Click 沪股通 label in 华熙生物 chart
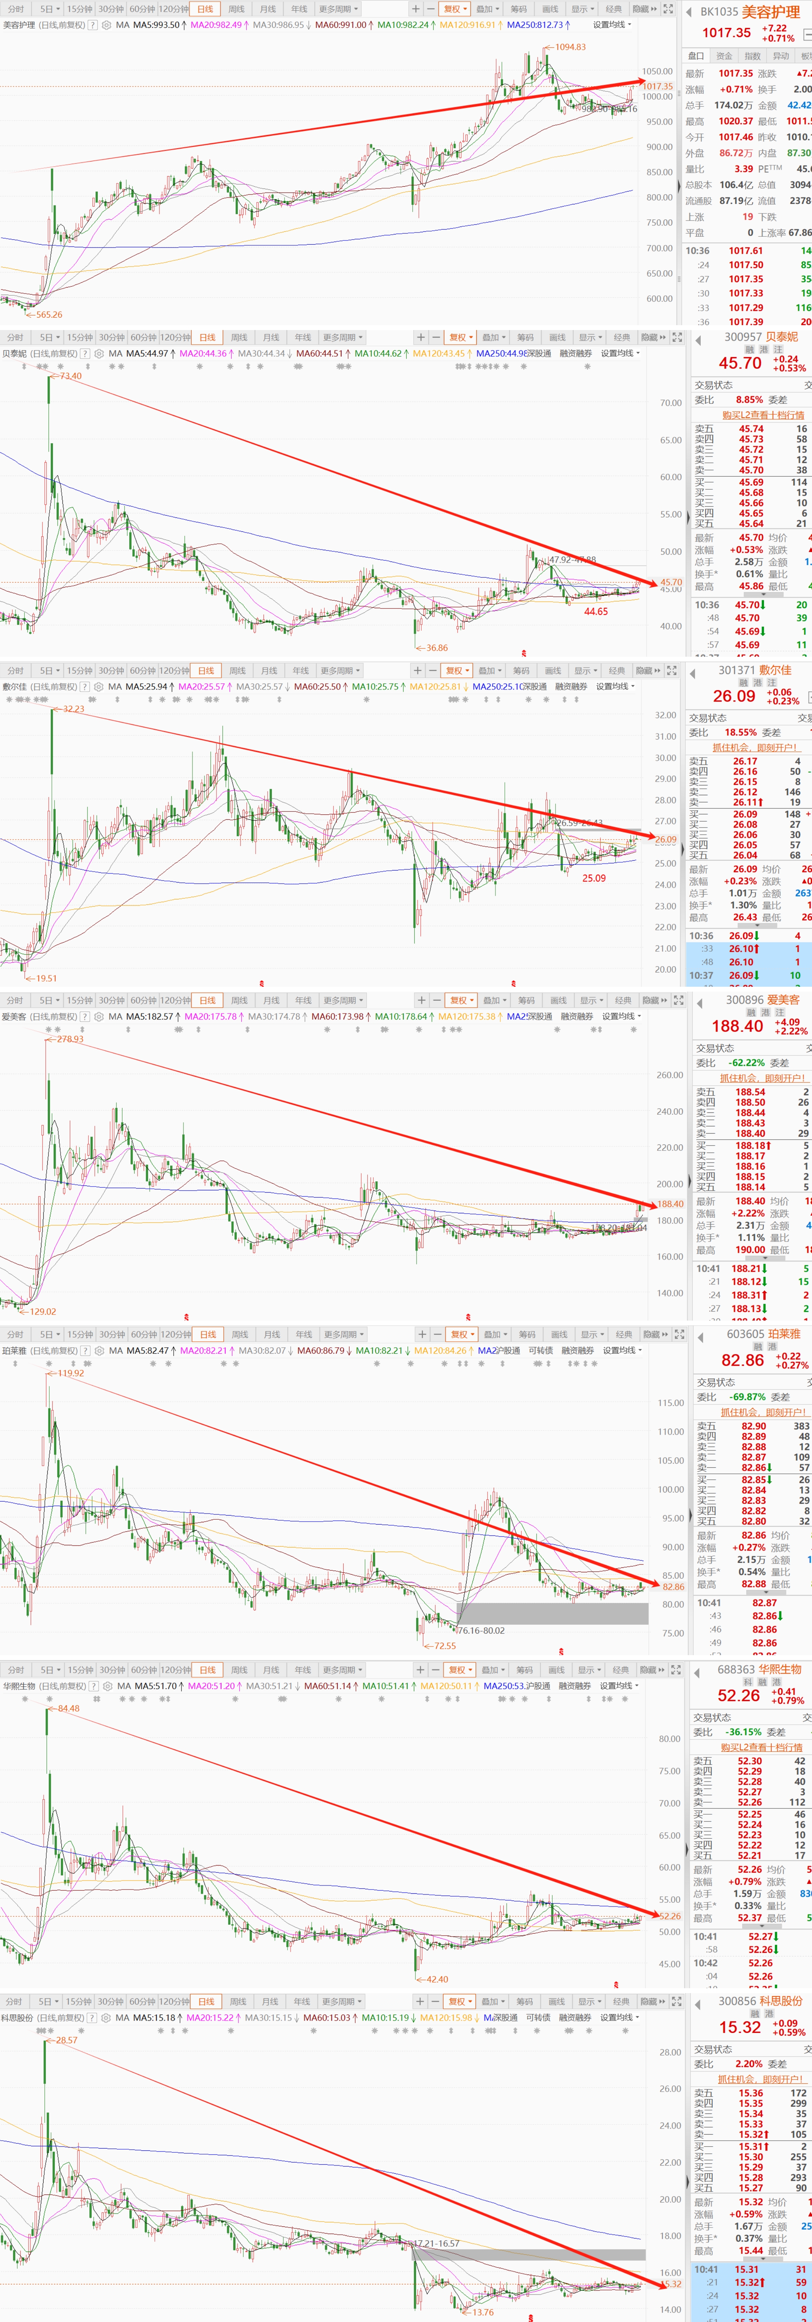Screen dimensions: 812x2322 pos(538,1686)
